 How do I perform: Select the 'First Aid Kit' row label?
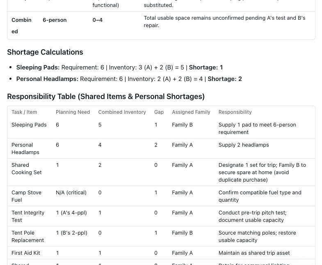click(x=26, y=253)
